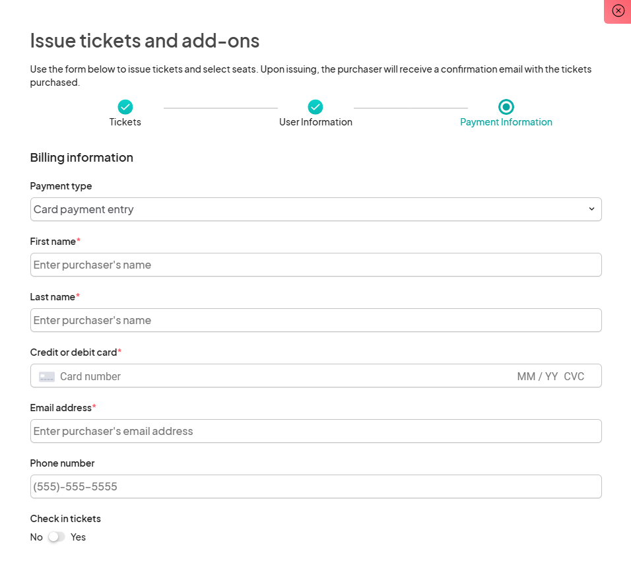Open the Payment type dropdown
The image size is (631, 563).
[x=315, y=209]
